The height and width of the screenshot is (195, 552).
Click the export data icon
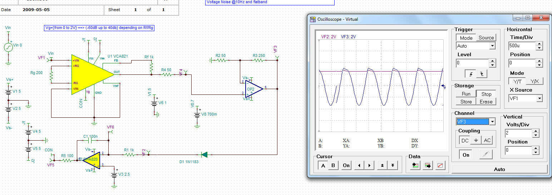428,166
